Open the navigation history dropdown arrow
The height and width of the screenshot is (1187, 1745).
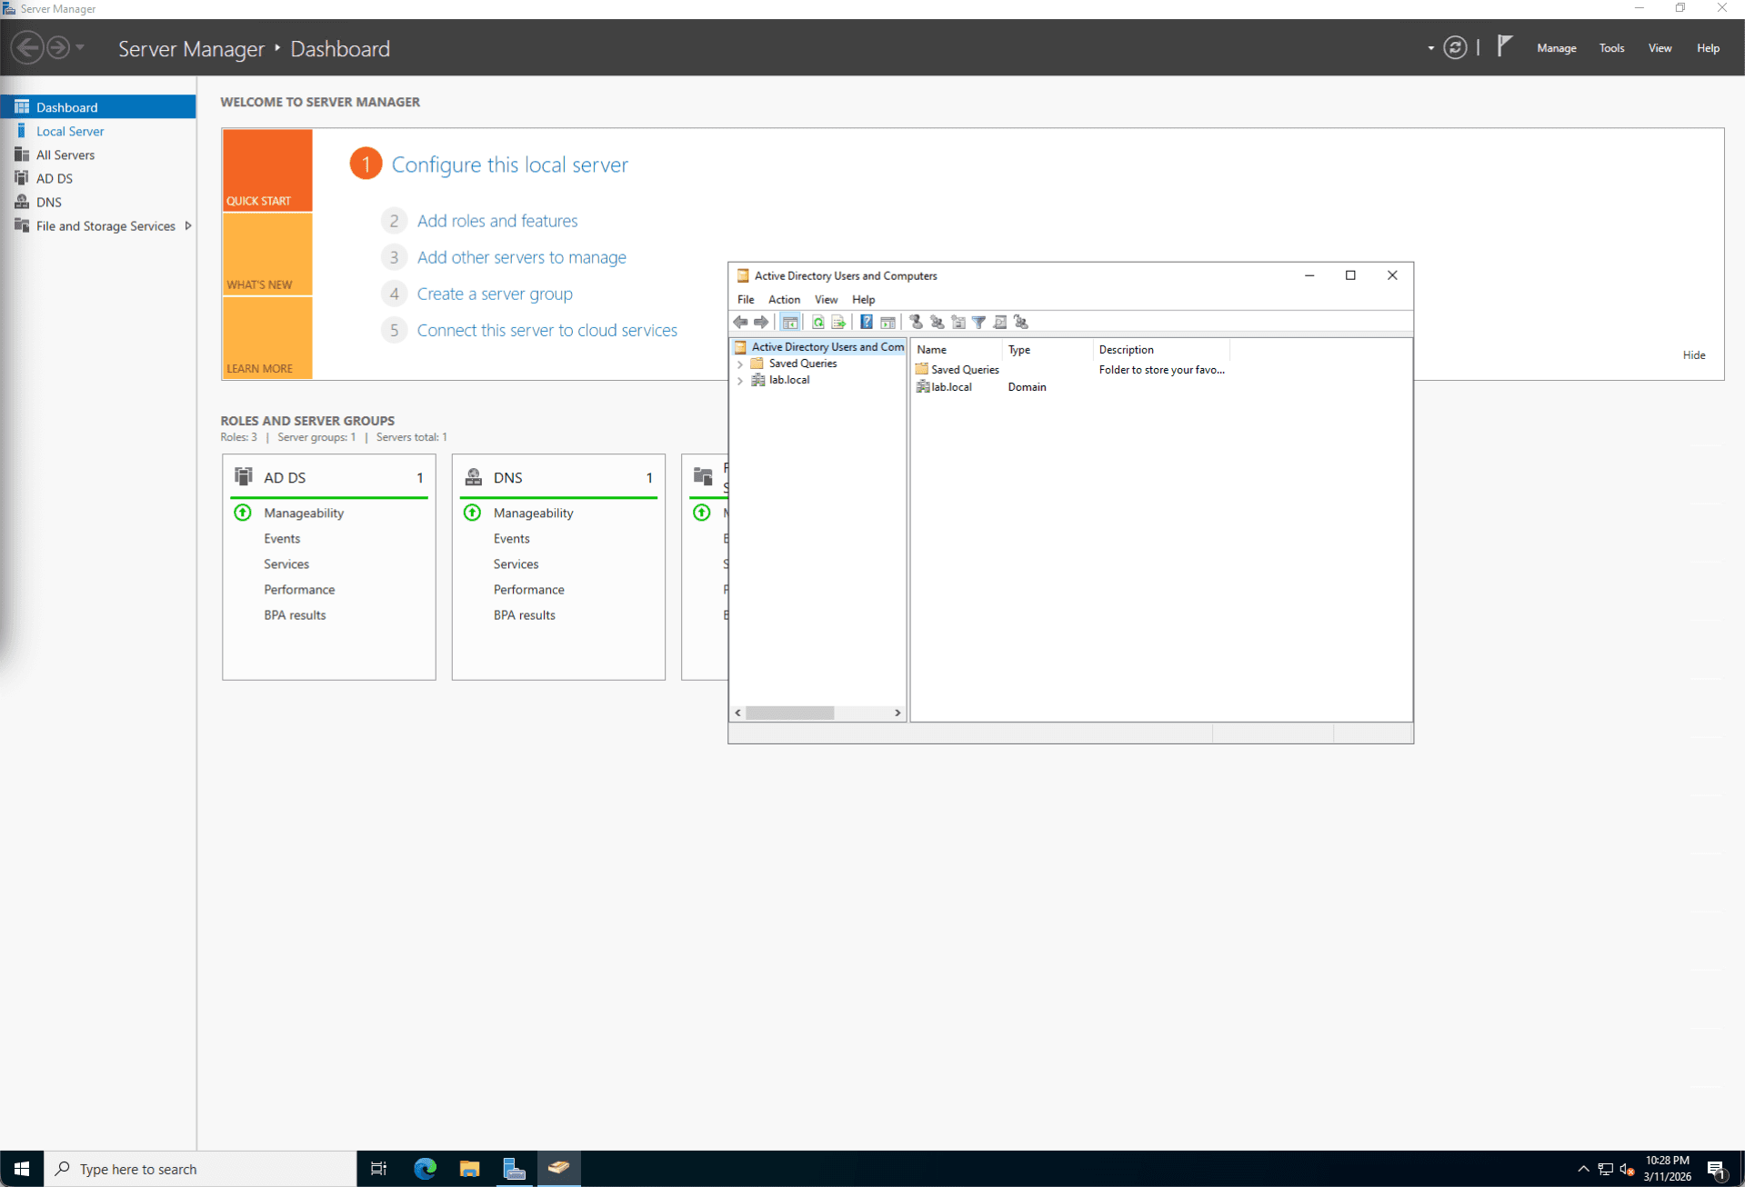(x=80, y=47)
